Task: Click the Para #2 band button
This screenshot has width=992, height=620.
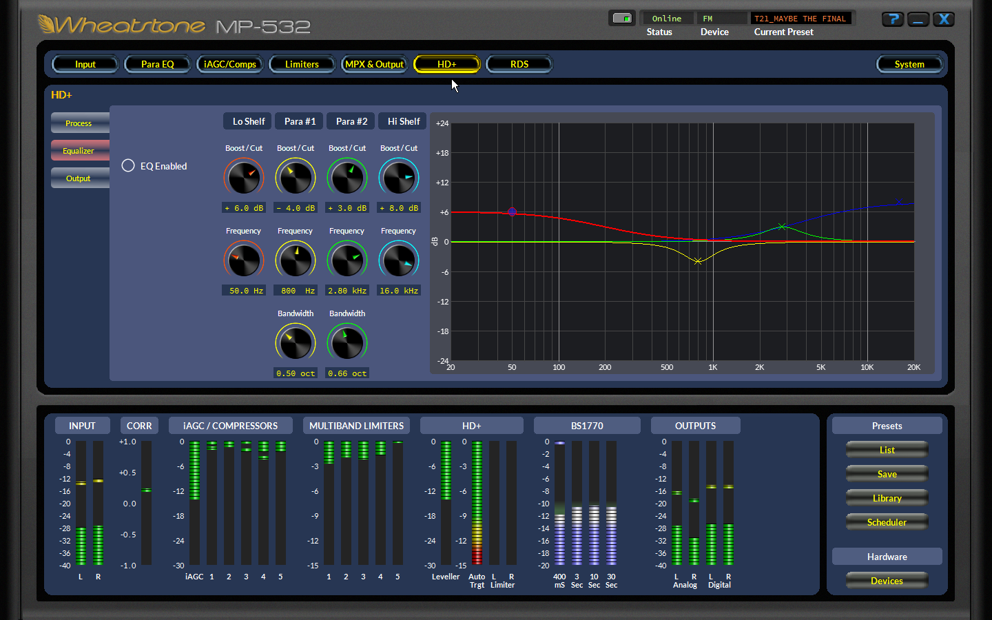Action: [351, 121]
